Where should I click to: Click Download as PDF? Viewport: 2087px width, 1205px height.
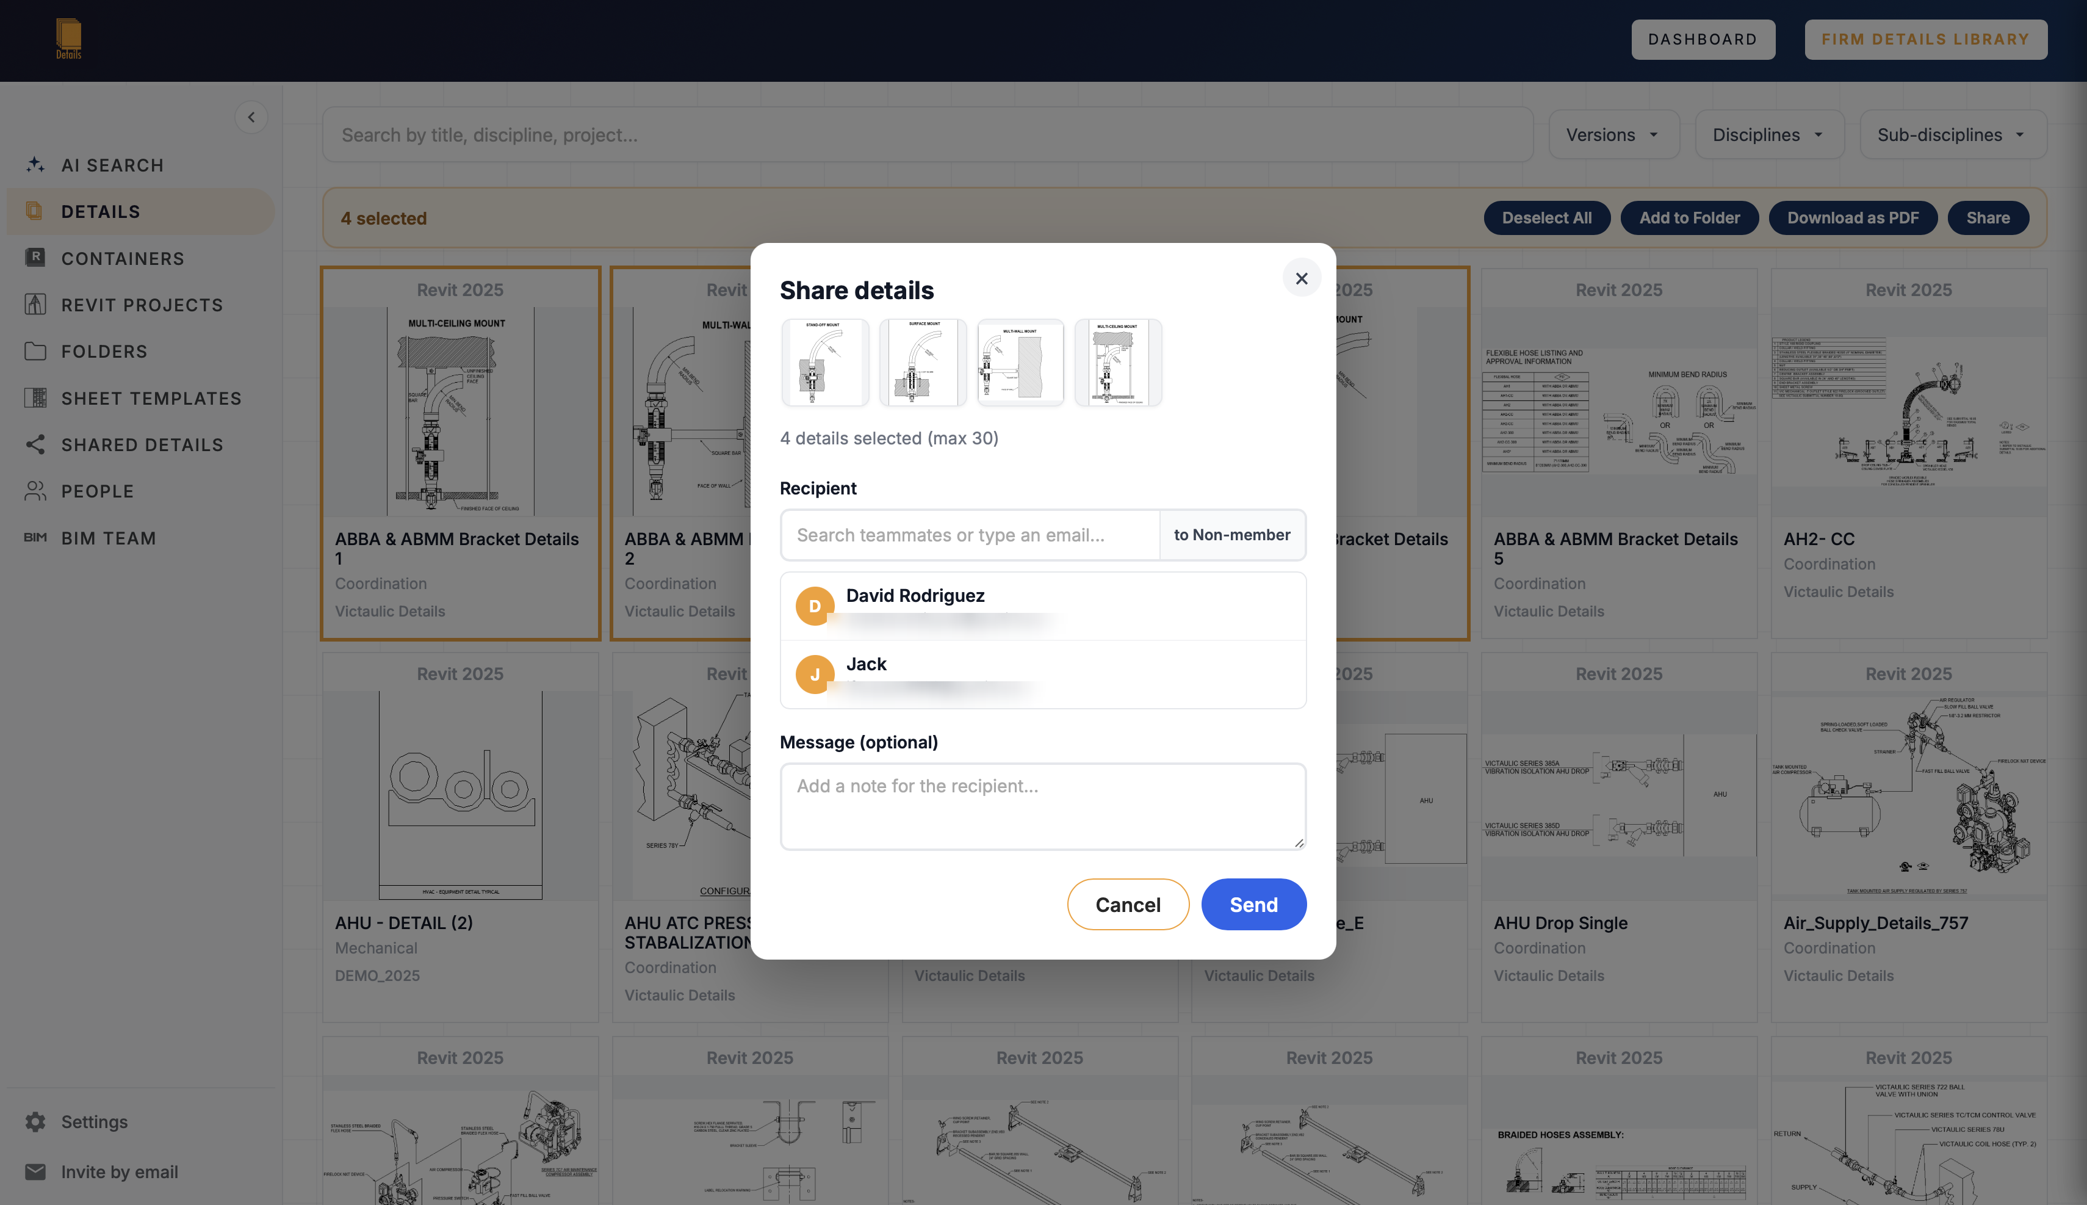point(1852,218)
